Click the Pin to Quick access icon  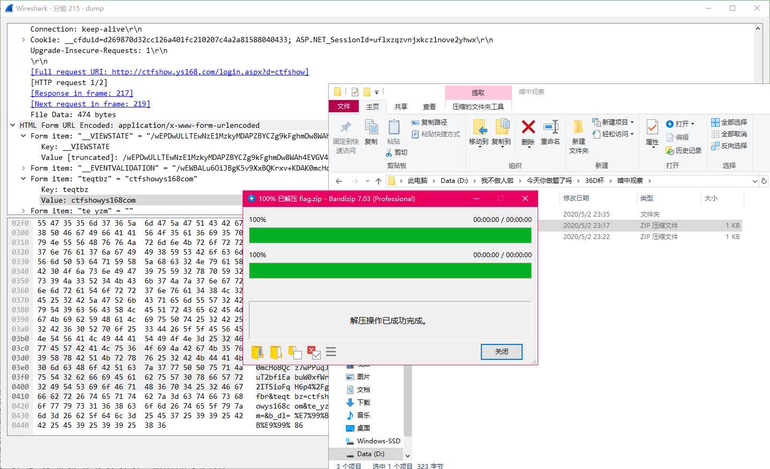[x=346, y=127]
